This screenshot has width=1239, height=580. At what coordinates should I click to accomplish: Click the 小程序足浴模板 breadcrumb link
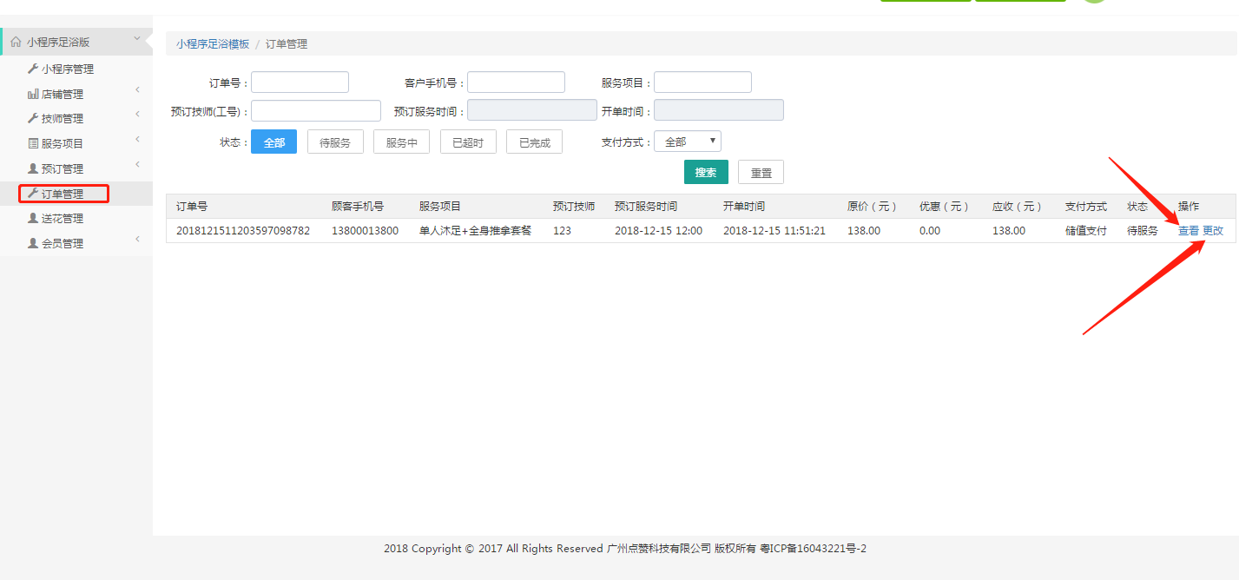pos(213,43)
